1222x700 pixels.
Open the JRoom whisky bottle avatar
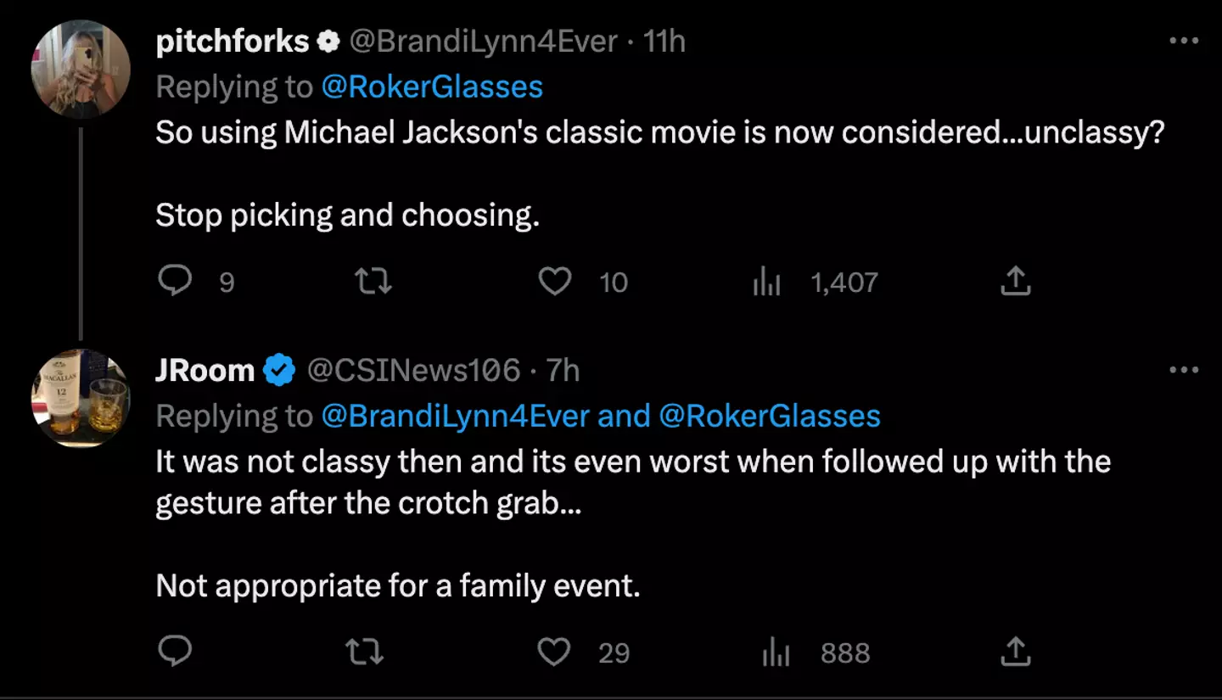pyautogui.click(x=81, y=397)
